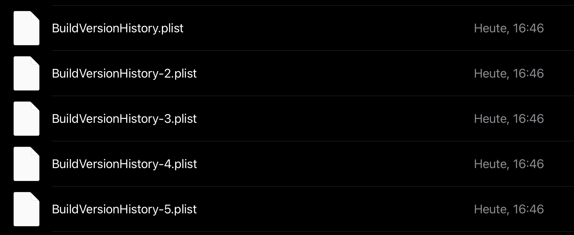Click the timestamp of BuildVersionHistory-5.plist
Image resolution: width=574 pixels, height=235 pixels.
tap(509, 209)
